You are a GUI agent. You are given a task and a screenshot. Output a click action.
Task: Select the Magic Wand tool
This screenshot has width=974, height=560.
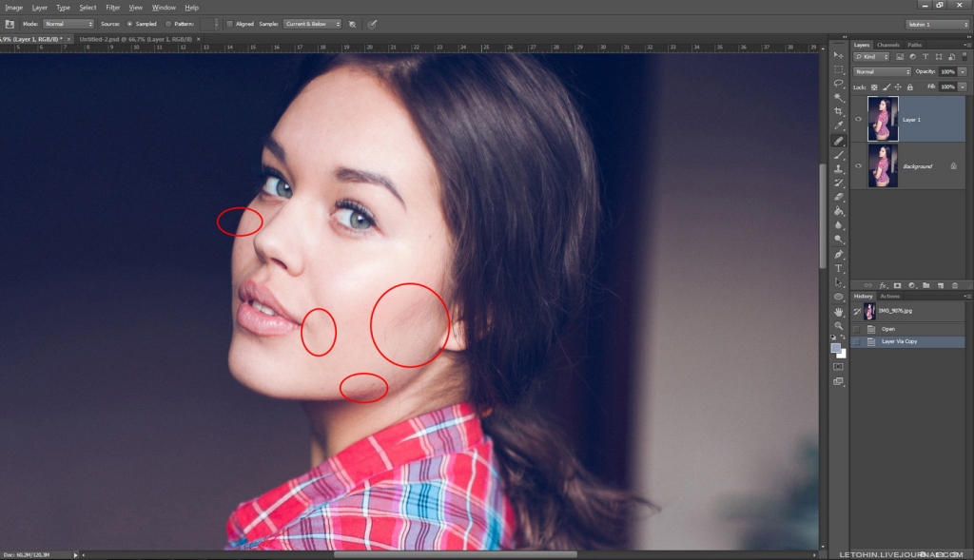click(x=839, y=98)
